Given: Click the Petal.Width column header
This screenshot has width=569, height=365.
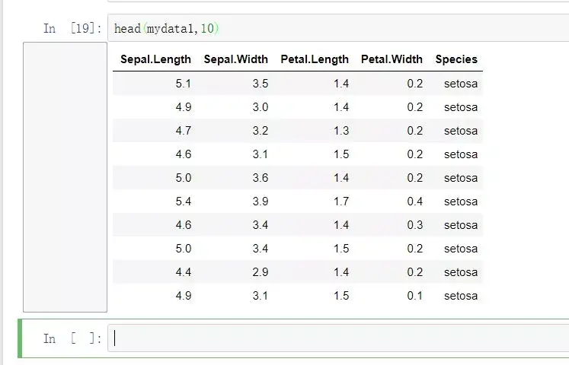Looking at the screenshot, I should (392, 59).
